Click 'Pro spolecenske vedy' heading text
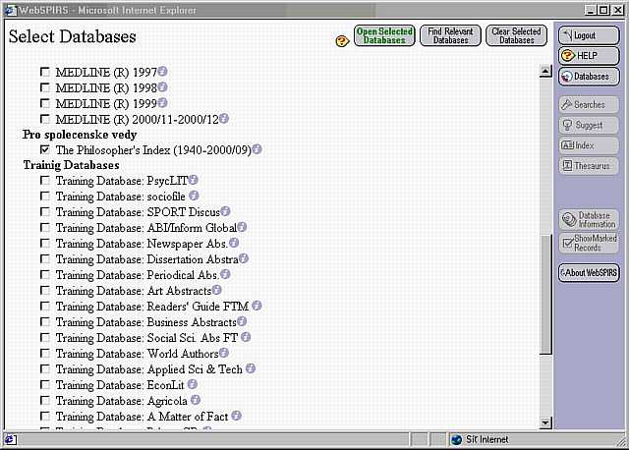 tap(80, 135)
